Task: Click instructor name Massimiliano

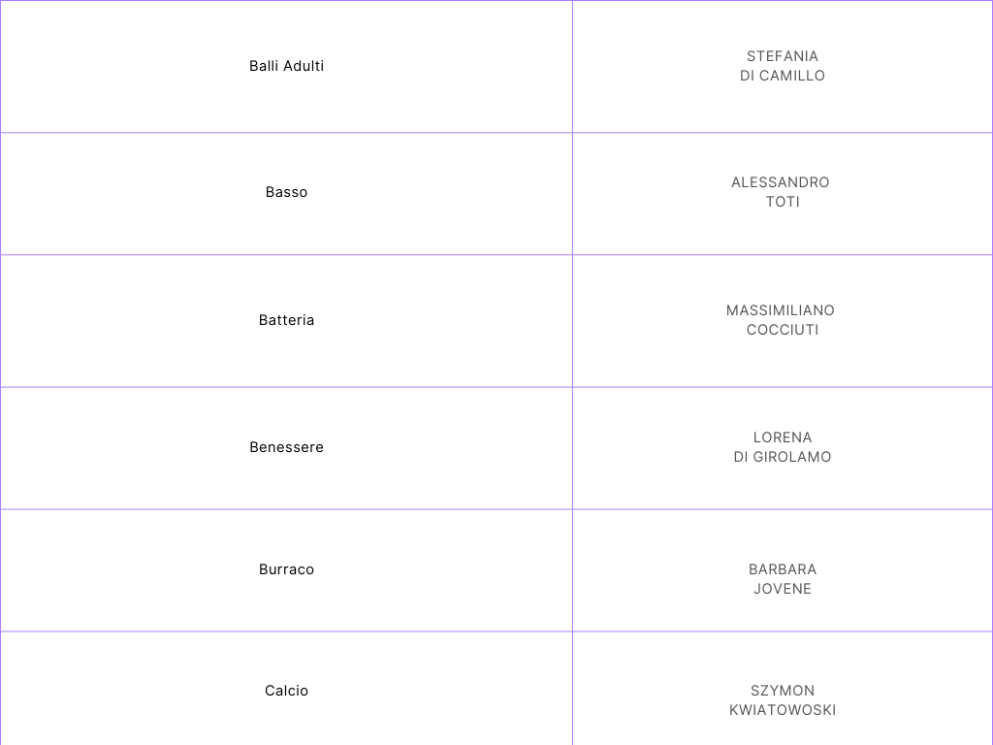Action: [x=781, y=310]
